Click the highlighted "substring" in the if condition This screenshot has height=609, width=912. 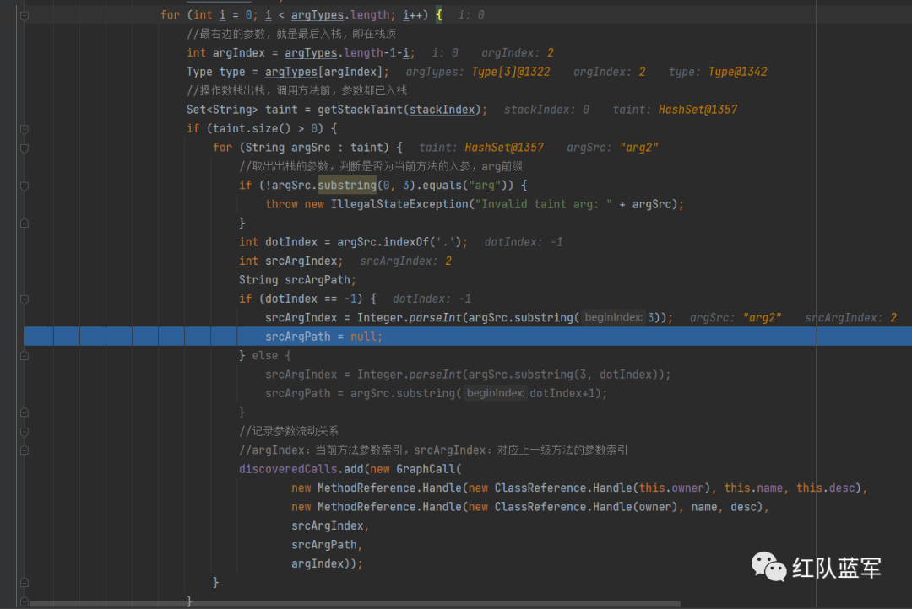347,186
